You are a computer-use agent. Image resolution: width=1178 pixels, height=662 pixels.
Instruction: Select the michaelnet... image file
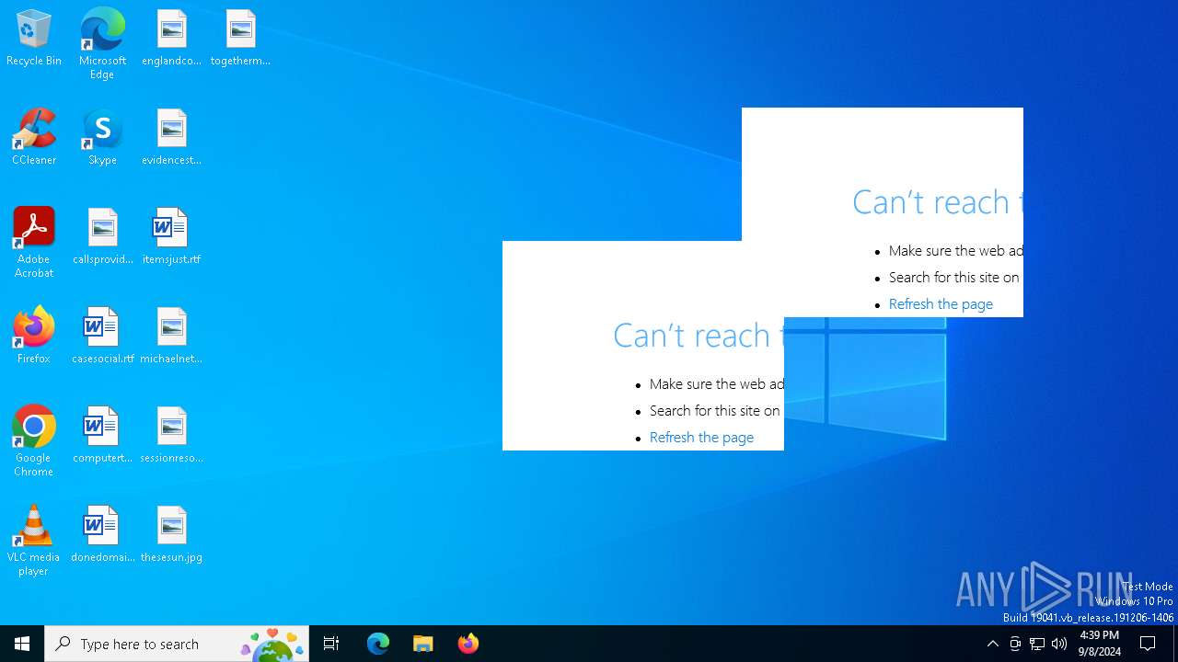coord(171,337)
